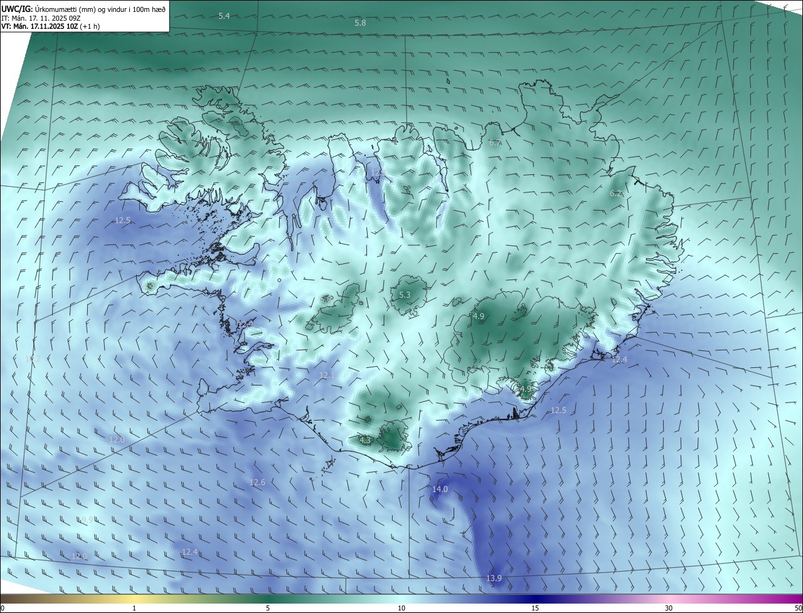Click the 30 tick on the color scale
803x613 pixels.
tap(669, 608)
